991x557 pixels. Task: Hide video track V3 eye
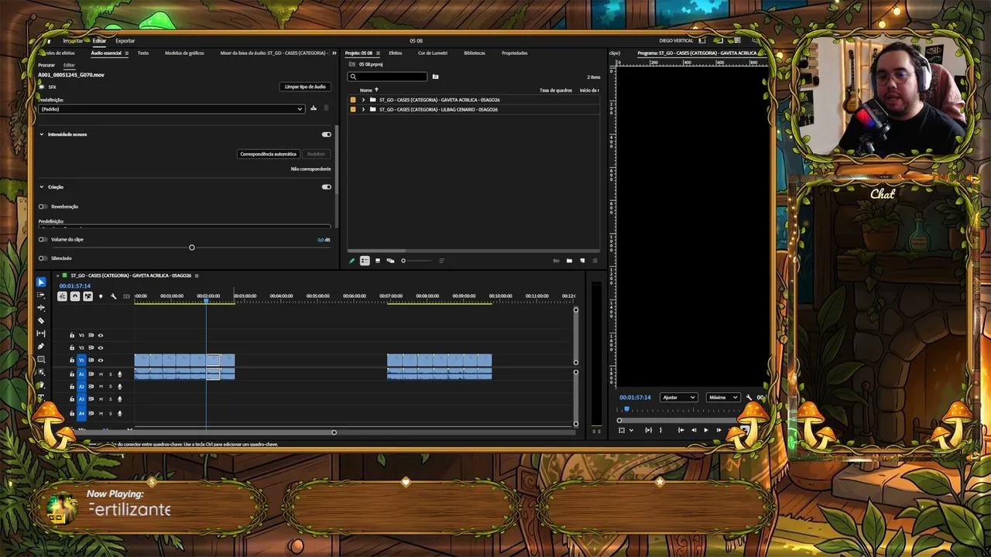100,336
